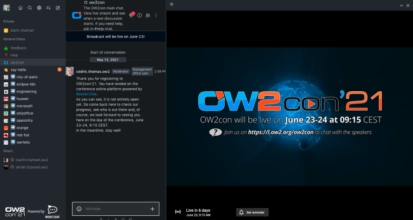Create a new channel with pencil icon

pos(58,8)
